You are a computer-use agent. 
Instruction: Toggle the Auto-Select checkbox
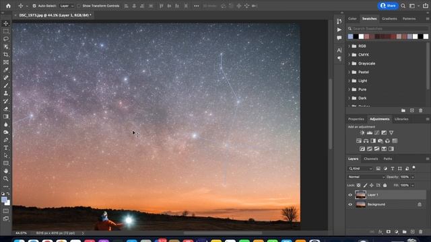point(34,6)
